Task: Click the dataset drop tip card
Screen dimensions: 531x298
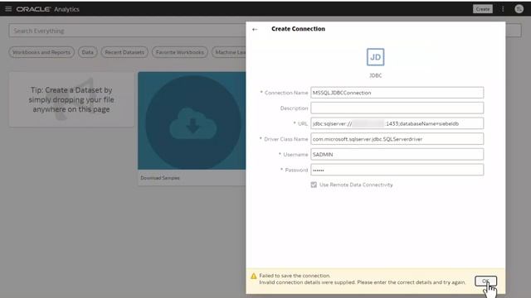Action: click(x=71, y=99)
